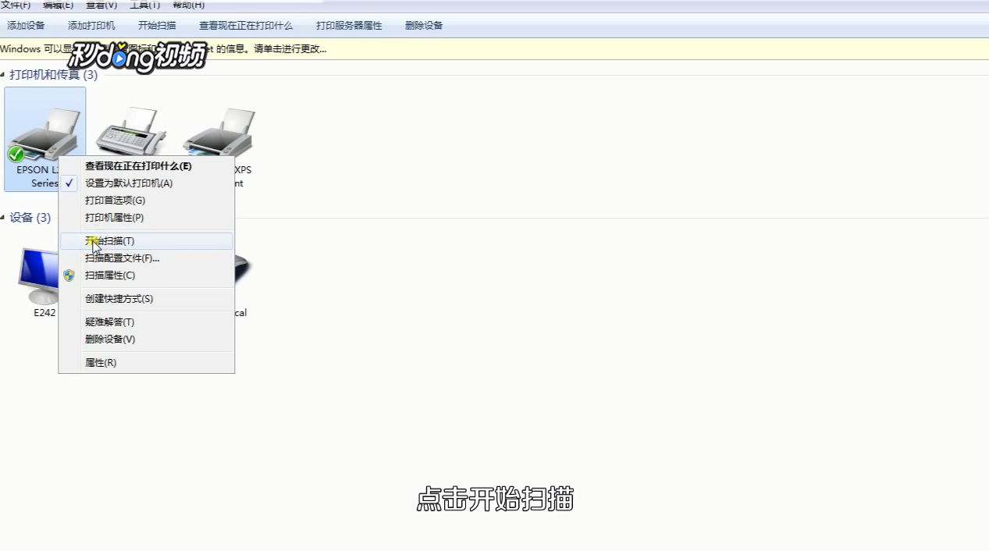The image size is (989, 551).
Task: Choose 疑难解答(T) in context menu
Action: point(147,322)
